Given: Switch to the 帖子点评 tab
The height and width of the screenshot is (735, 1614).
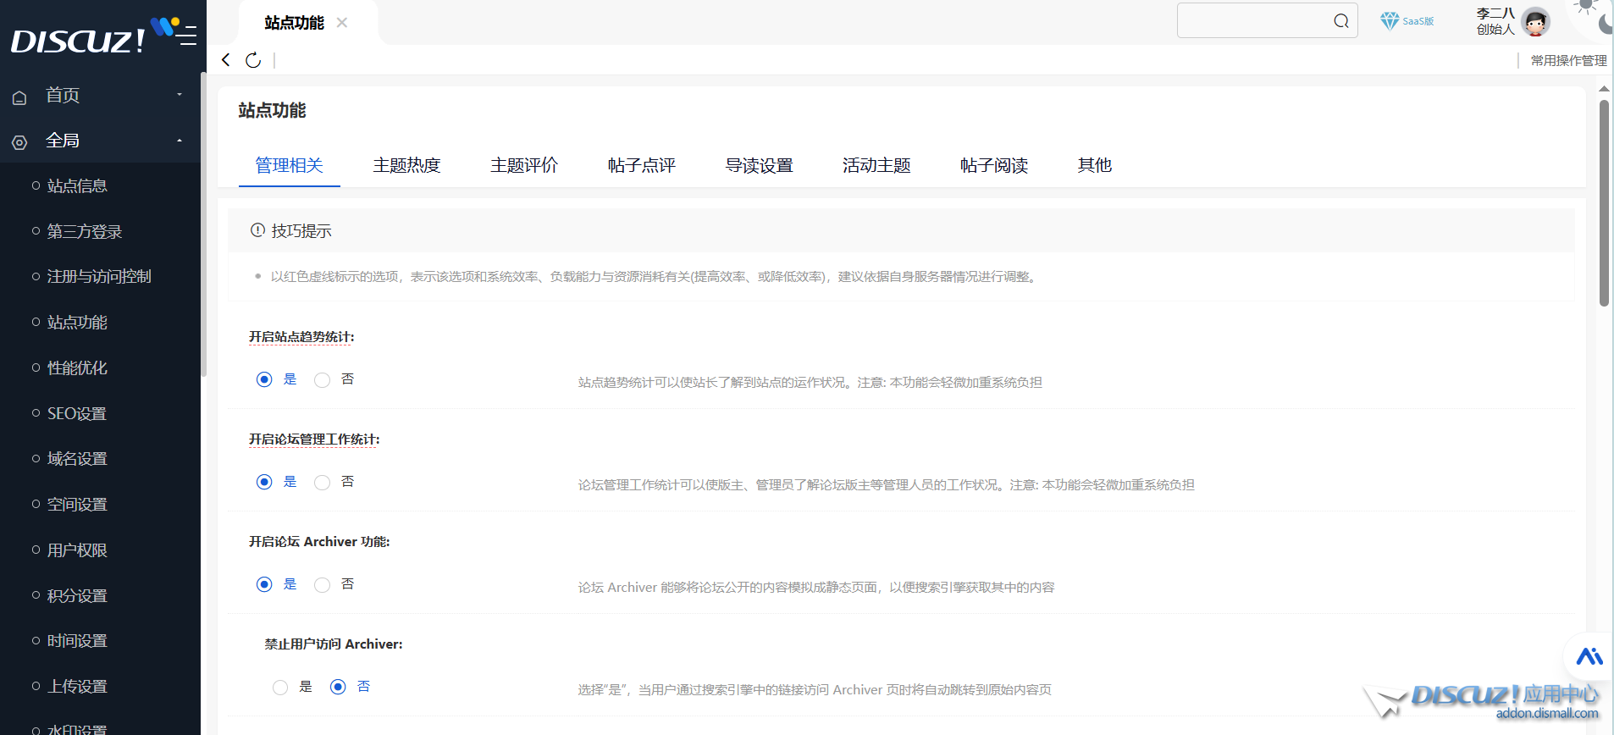Looking at the screenshot, I should pyautogui.click(x=641, y=165).
